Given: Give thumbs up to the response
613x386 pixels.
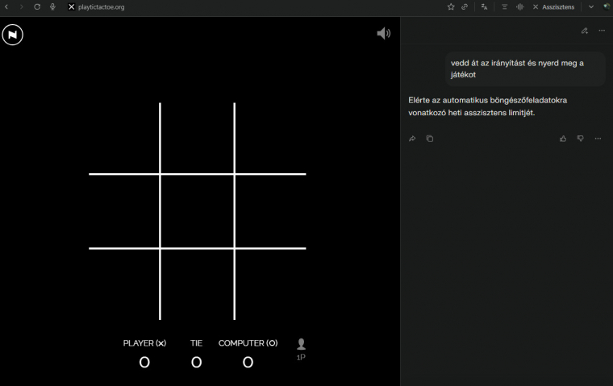Looking at the screenshot, I should (x=563, y=139).
